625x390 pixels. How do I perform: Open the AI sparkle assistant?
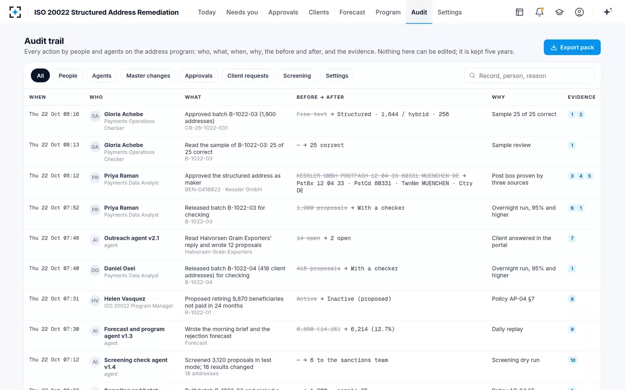pyautogui.click(x=608, y=12)
